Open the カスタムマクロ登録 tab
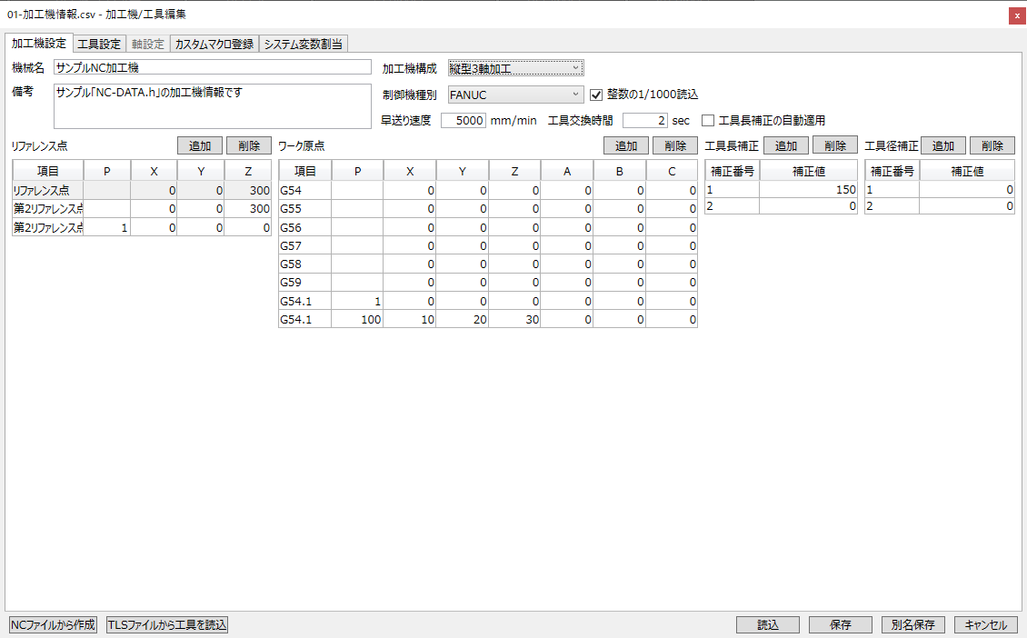The image size is (1027, 638). tap(214, 44)
